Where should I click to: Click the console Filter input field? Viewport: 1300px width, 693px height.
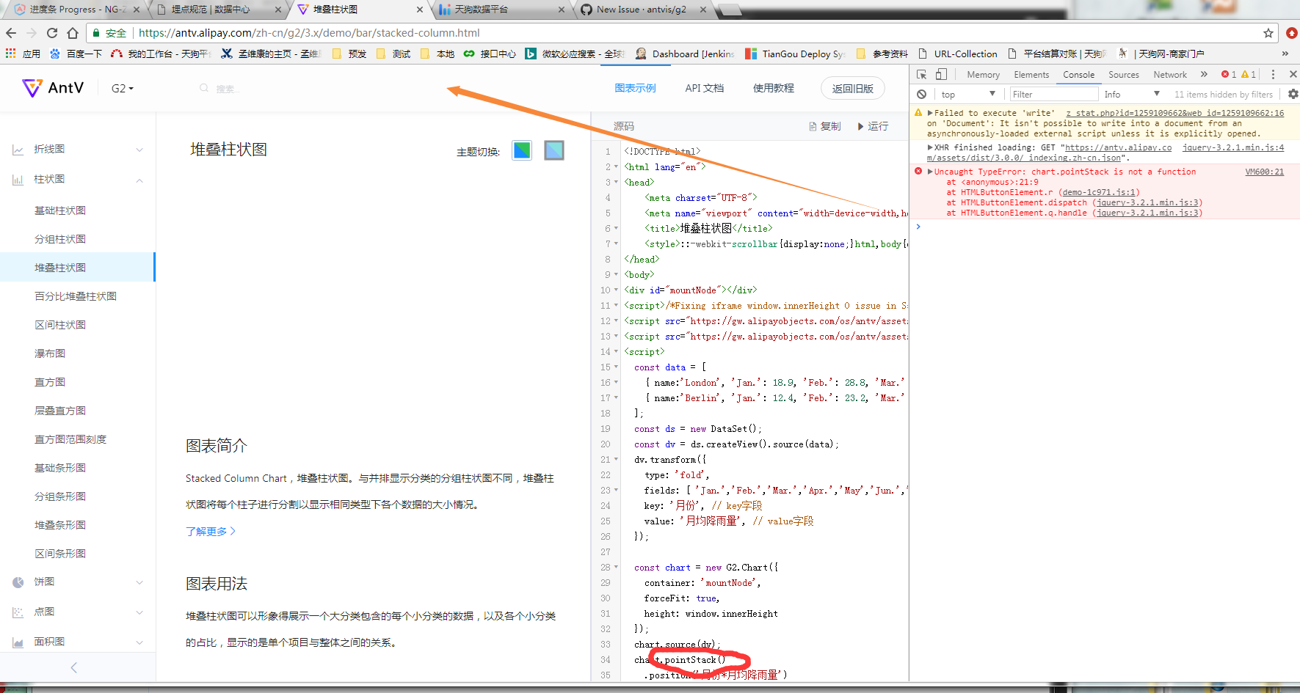1053,94
